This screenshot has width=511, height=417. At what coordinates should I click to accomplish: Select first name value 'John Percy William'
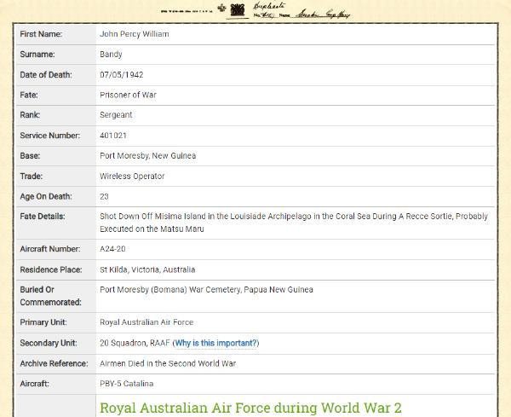click(x=135, y=34)
